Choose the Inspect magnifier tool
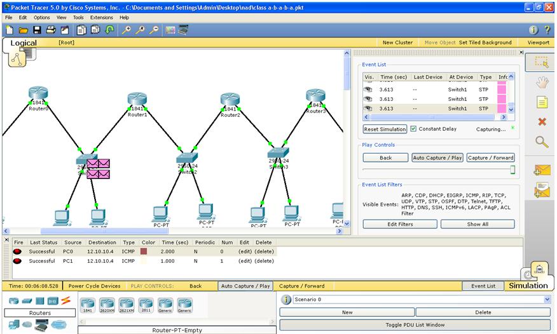Screen dimensions: 557x334 click(x=542, y=142)
